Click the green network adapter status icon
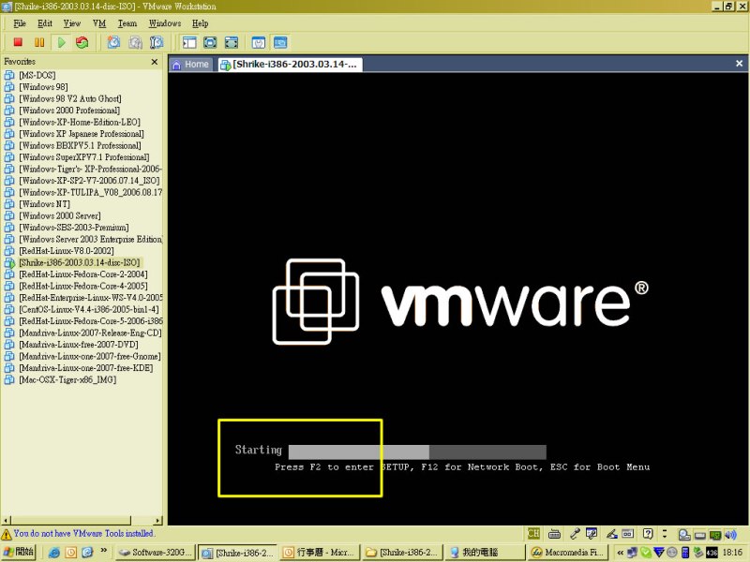The image size is (750, 562). tap(715, 535)
